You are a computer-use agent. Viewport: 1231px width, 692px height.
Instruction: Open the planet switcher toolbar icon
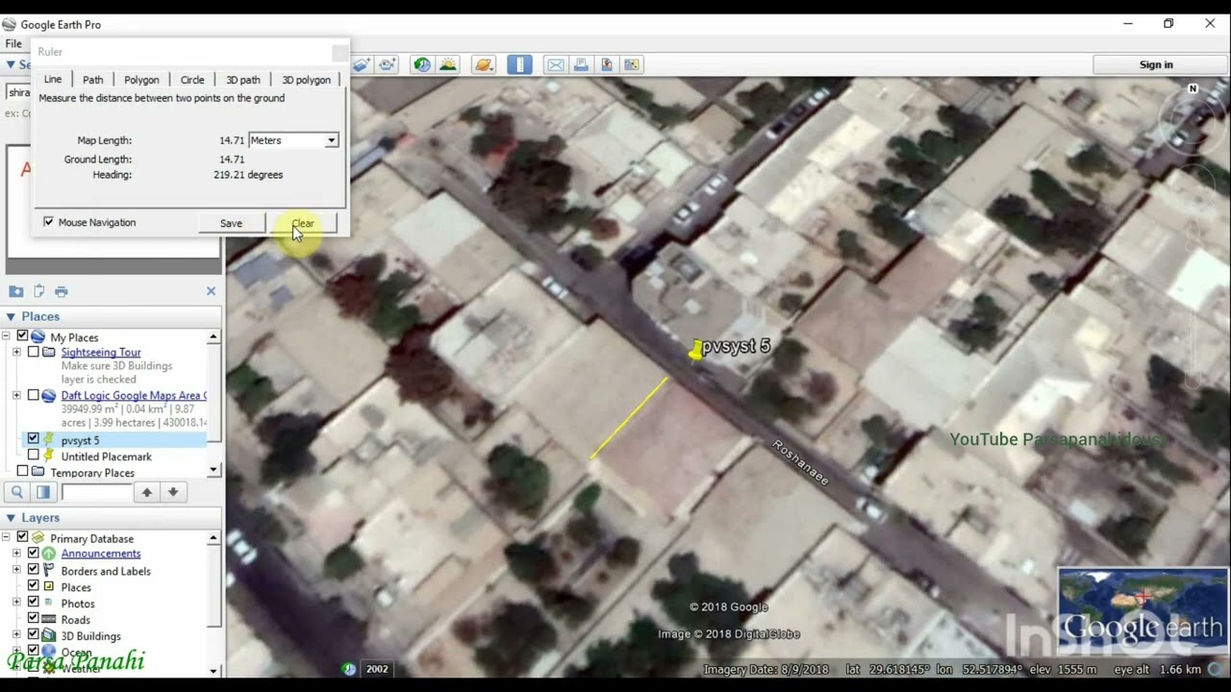[x=484, y=64]
